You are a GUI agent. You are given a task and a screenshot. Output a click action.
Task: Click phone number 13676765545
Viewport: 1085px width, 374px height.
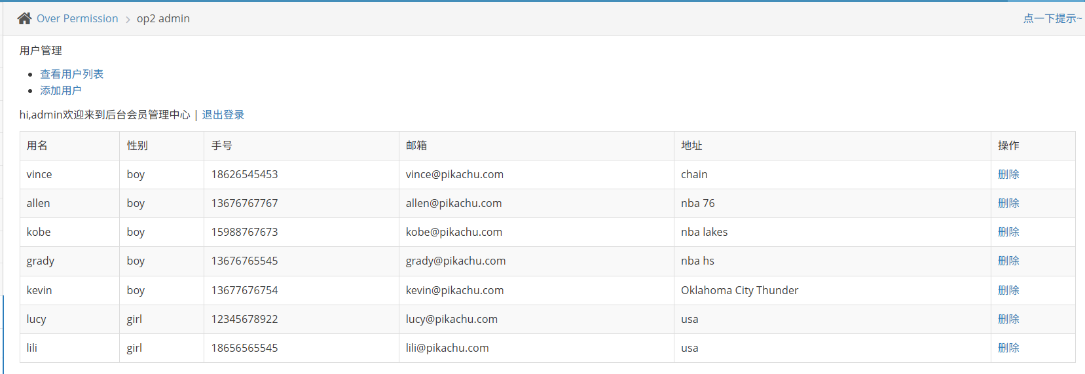click(x=245, y=261)
